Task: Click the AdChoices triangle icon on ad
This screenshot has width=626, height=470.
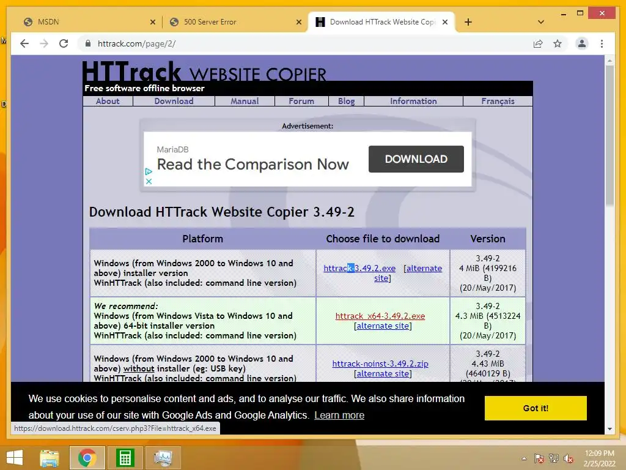Action: tap(149, 171)
